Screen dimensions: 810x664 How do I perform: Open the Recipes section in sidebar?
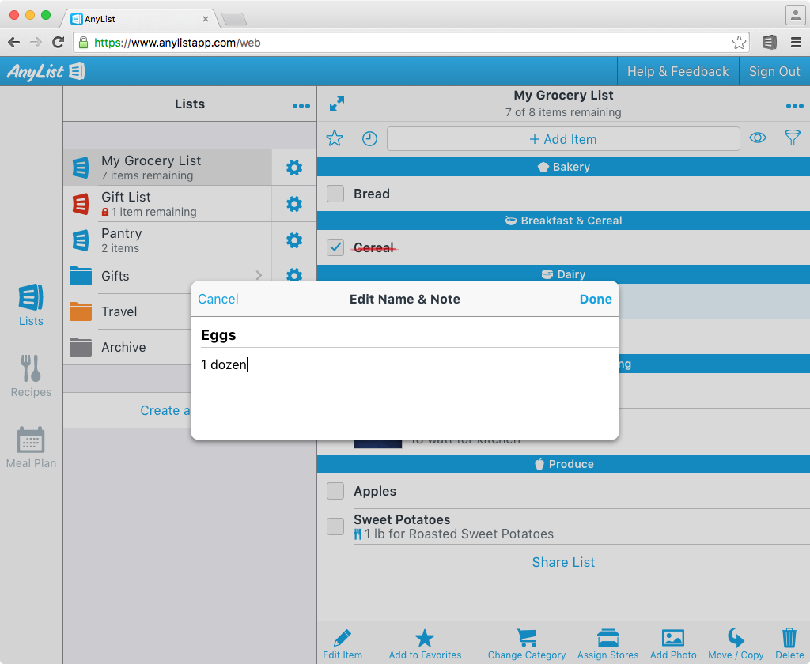31,376
